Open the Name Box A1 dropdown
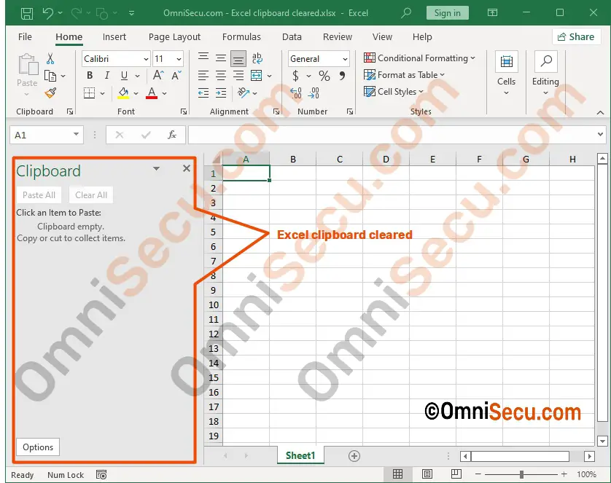This screenshot has height=483, width=611. pyautogui.click(x=76, y=135)
